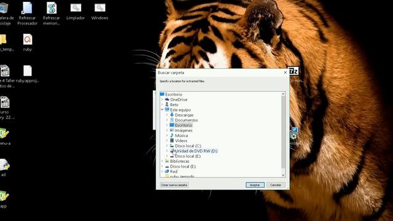Select the Imágenes folder

tap(184, 130)
